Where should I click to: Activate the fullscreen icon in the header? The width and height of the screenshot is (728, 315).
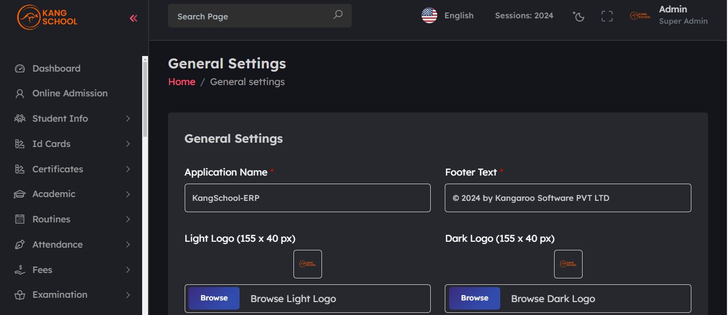tap(607, 16)
